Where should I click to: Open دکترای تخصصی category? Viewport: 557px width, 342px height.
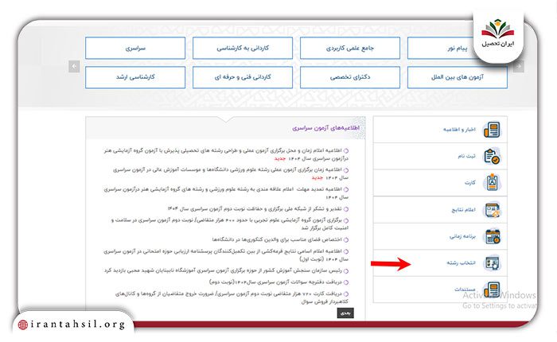[350, 77]
